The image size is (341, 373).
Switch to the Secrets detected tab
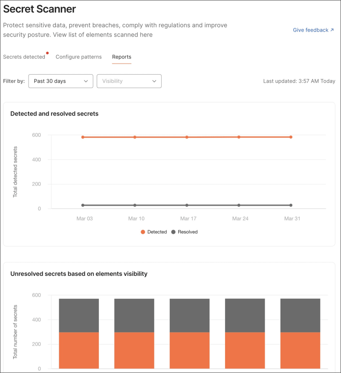coord(23,56)
